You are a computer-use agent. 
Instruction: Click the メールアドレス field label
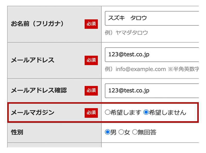click(33, 60)
